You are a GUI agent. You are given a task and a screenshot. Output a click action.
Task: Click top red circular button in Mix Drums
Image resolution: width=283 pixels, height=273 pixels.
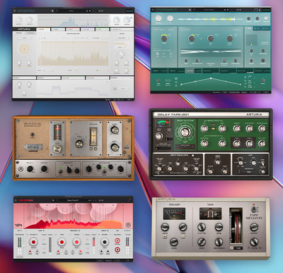[117, 240]
